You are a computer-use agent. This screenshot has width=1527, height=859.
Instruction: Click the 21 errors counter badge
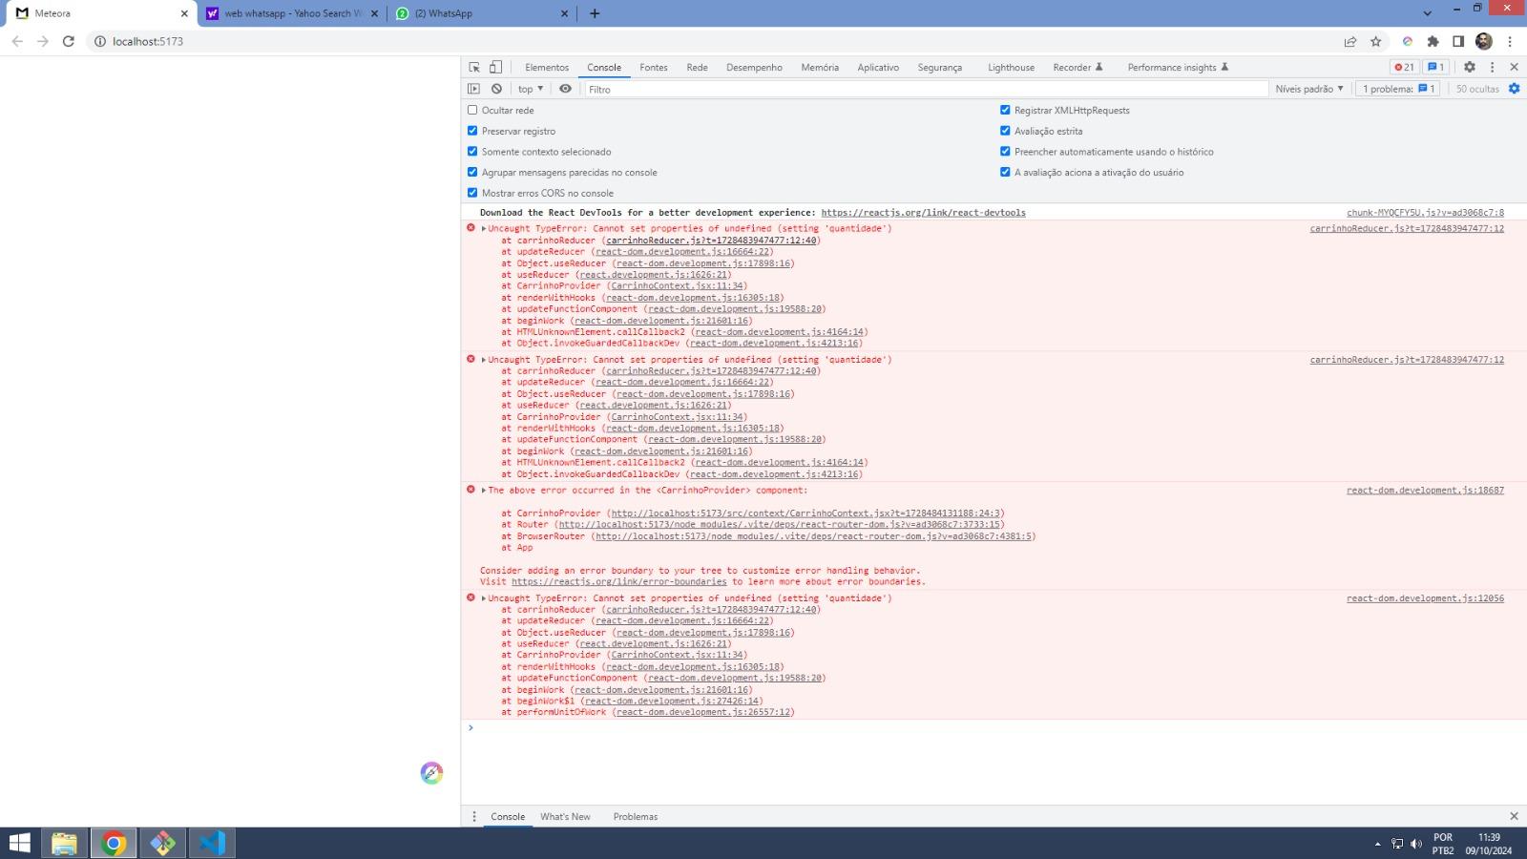click(x=1404, y=67)
